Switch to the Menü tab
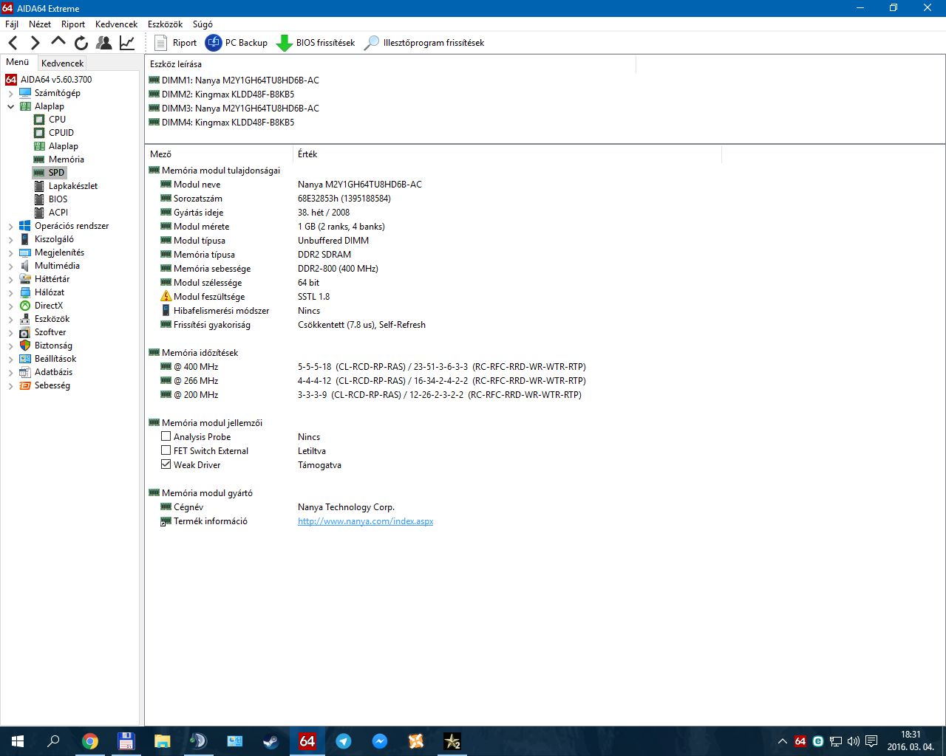This screenshot has height=756, width=946. point(18,62)
